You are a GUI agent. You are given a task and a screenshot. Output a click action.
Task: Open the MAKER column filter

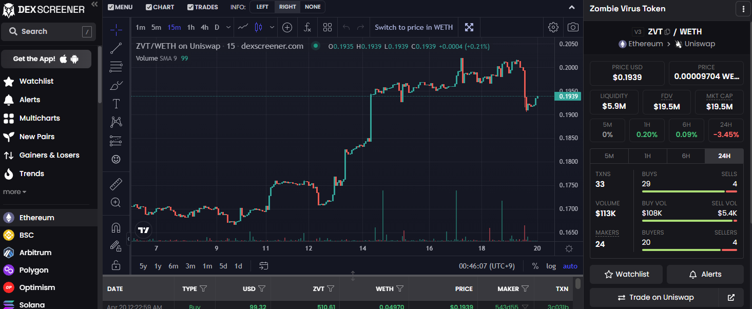[525, 288]
